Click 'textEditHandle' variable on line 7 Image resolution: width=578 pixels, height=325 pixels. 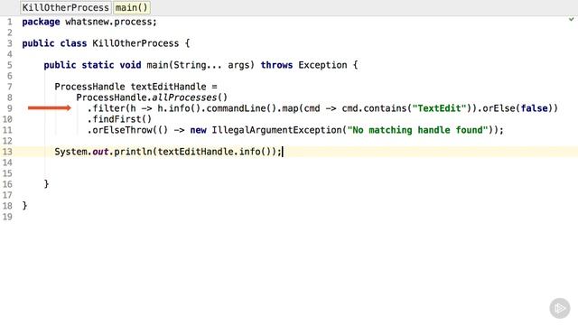pos(169,87)
